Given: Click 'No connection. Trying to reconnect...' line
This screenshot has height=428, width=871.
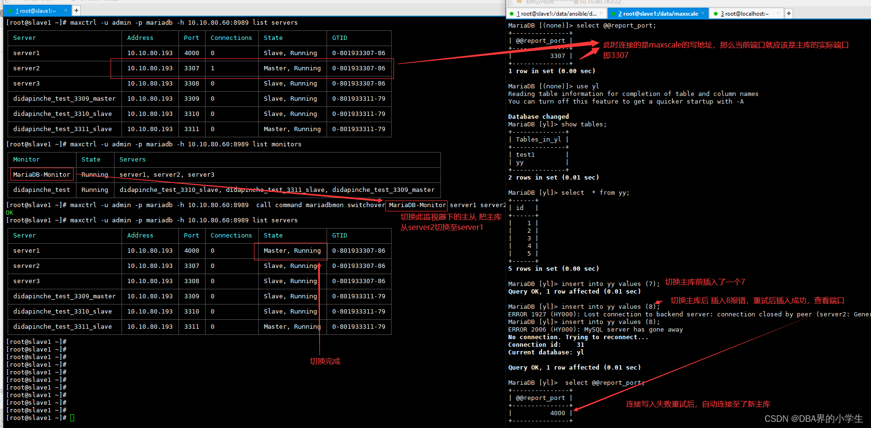Looking at the screenshot, I should 578,337.
